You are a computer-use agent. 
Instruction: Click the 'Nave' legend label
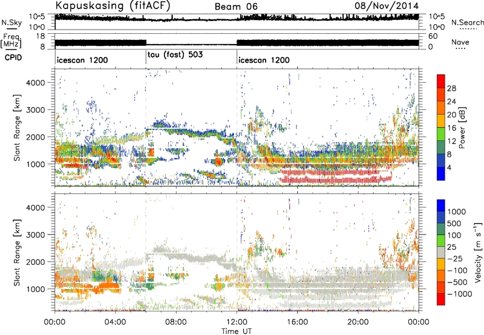(x=460, y=42)
